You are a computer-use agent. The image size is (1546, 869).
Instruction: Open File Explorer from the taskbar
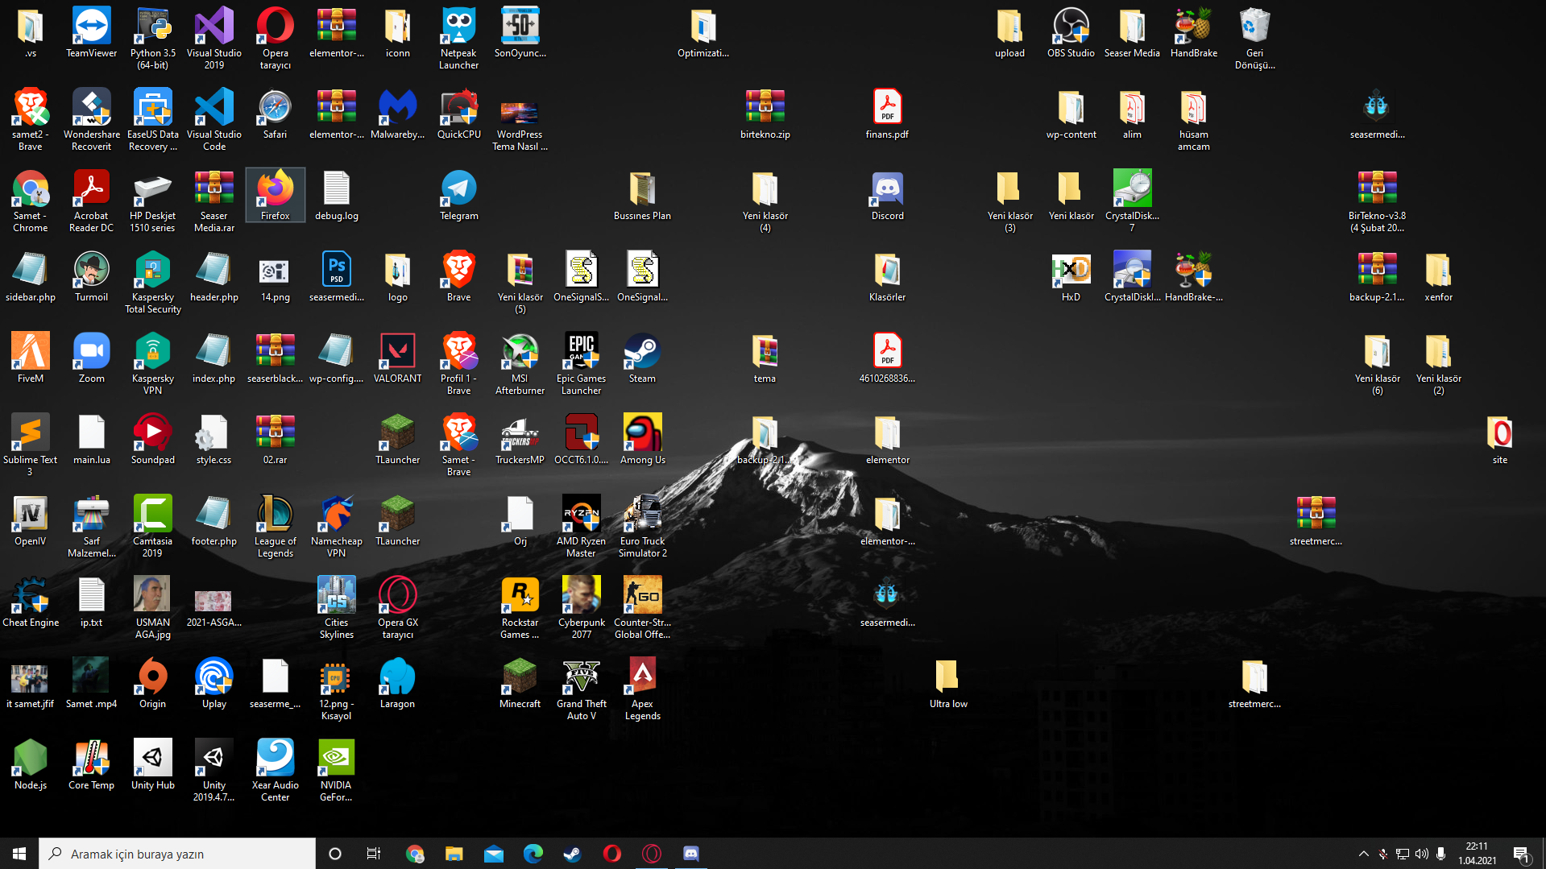(454, 854)
